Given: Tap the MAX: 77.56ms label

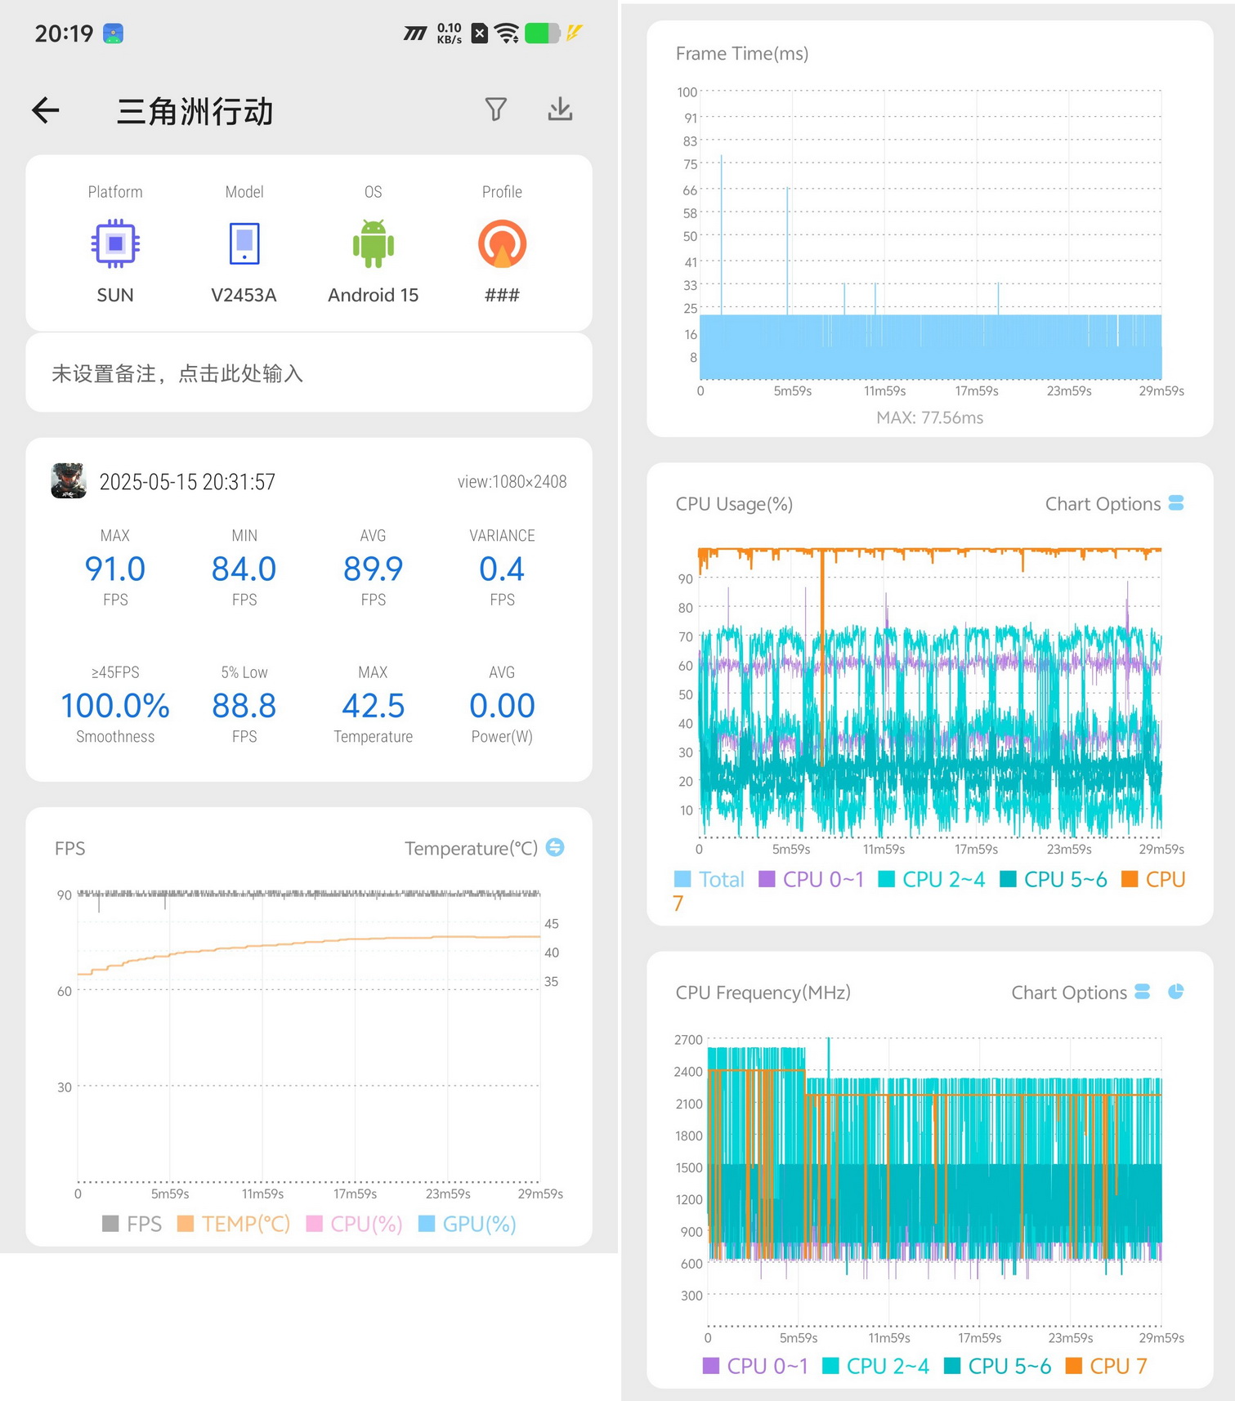Looking at the screenshot, I should 930,417.
